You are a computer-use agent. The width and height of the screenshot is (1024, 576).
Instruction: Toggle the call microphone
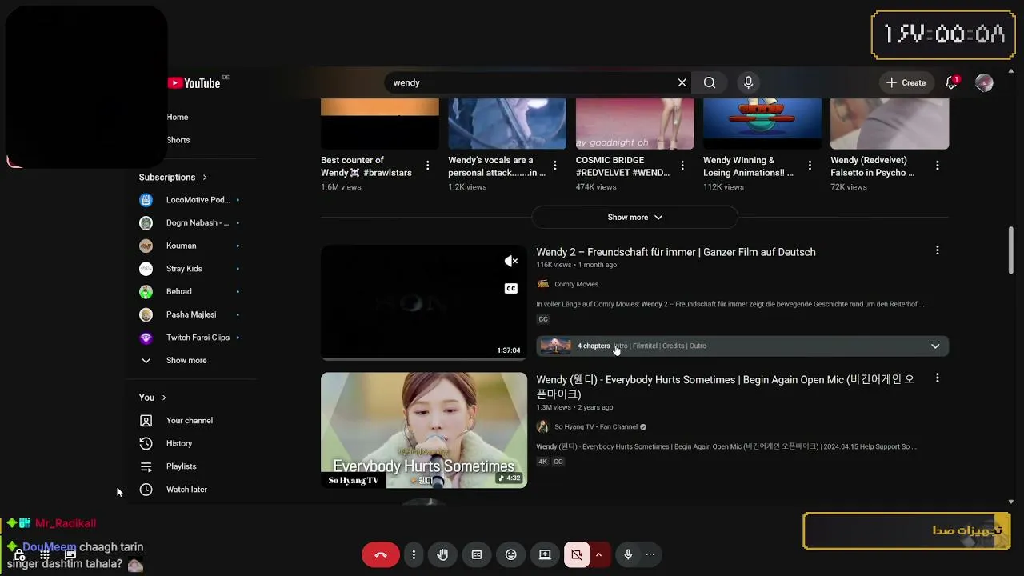(628, 554)
